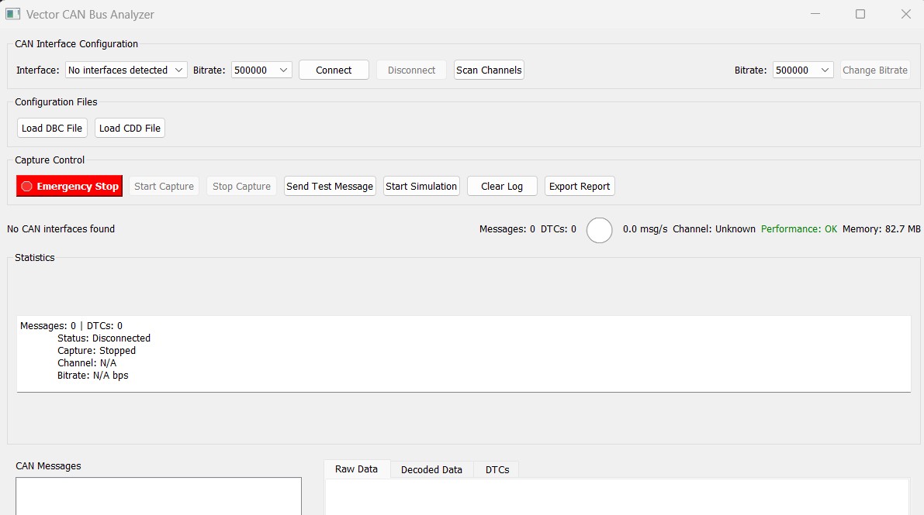Expand the left Bitrate combo box
Image resolution: width=924 pixels, height=515 pixels.
(x=261, y=70)
